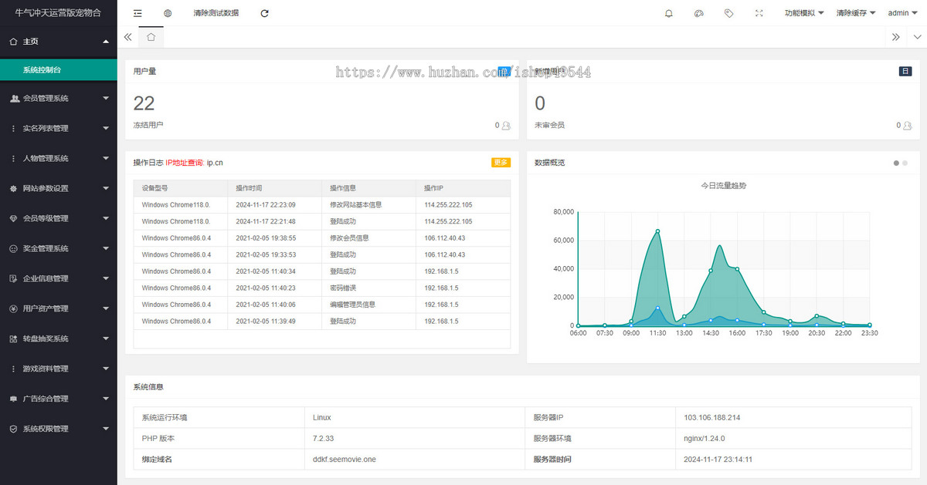Click the 11:30 peak data point on chart
This screenshot has height=485, width=927.
(x=657, y=231)
